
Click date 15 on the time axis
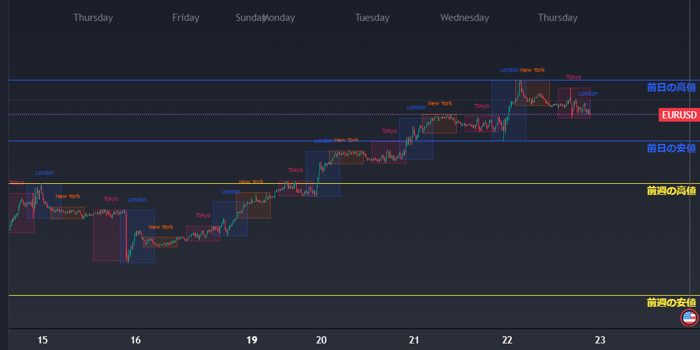click(x=43, y=340)
